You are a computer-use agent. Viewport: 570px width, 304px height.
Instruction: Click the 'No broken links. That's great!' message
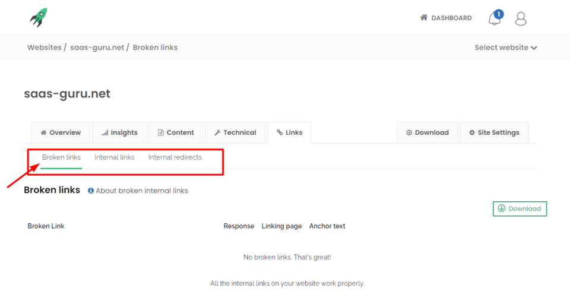click(287, 257)
